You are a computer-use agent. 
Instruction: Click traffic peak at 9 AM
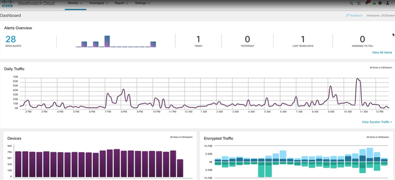[331, 87]
